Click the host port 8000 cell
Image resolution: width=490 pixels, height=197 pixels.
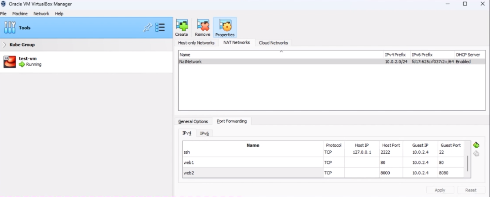pos(391,173)
